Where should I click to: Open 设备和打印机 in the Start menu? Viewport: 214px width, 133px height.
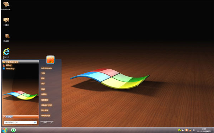pos(47,105)
